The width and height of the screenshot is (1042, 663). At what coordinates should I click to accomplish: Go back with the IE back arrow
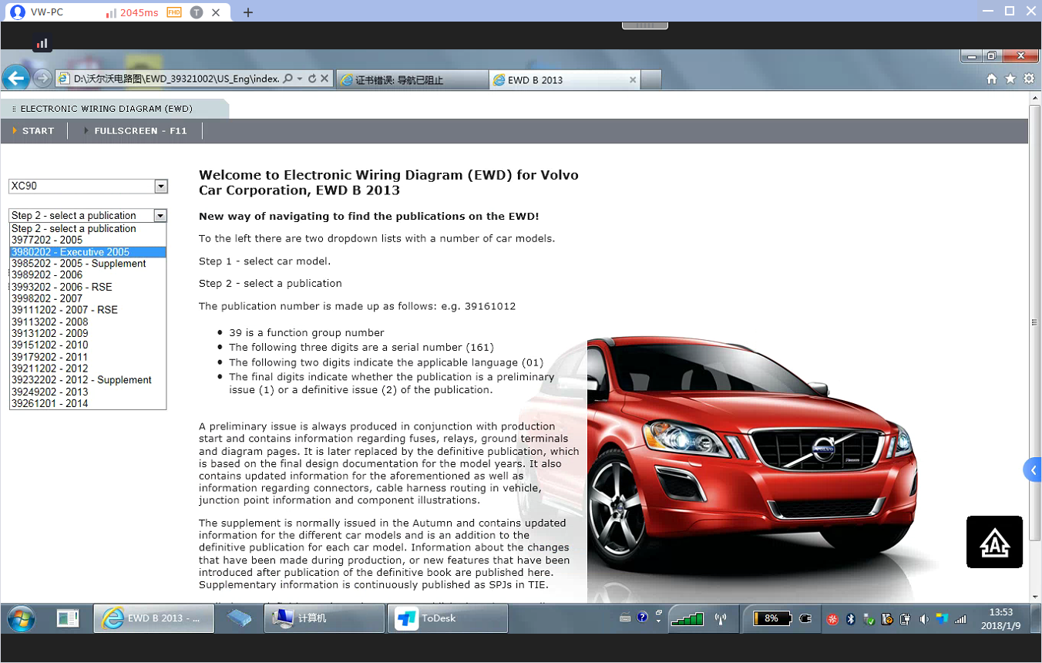[x=15, y=78]
